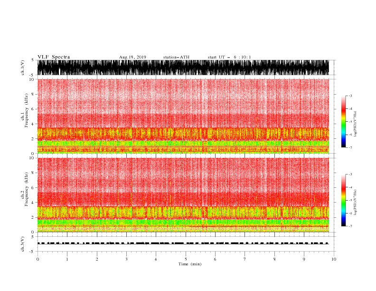
Task: Click the ch.1 spectrogram color bar
Action: 344,122
